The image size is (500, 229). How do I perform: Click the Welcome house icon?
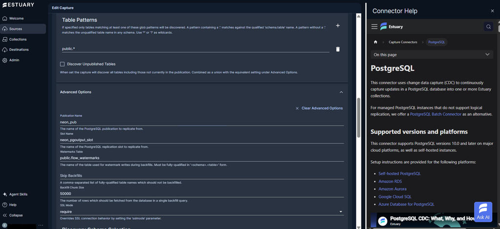(5, 19)
